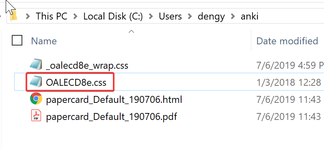Open the dengy breadcrumb folder
The height and width of the screenshot is (150, 324).
point(211,17)
